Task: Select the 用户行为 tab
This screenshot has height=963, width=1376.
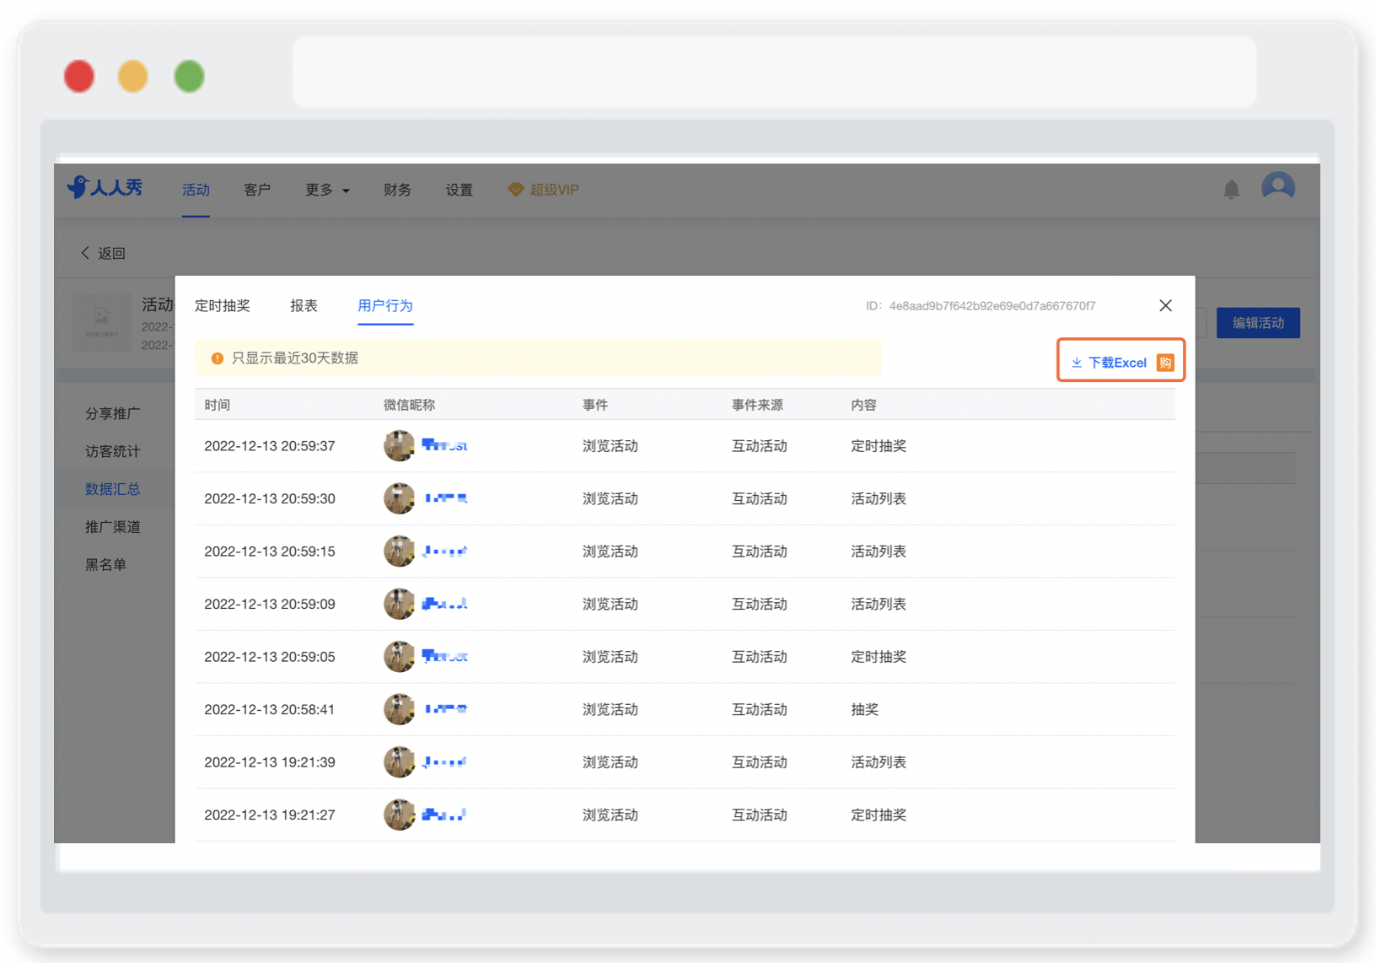Action: tap(385, 305)
